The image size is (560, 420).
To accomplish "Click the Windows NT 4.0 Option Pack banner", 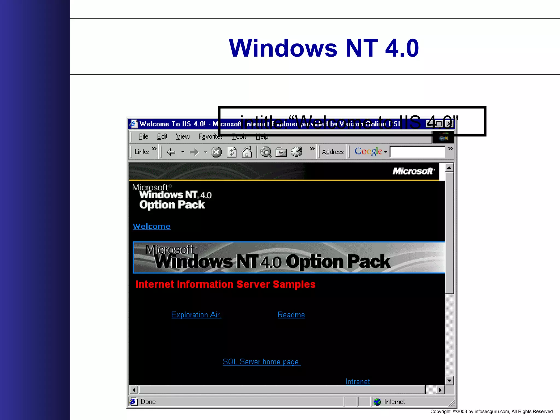I will [289, 257].
